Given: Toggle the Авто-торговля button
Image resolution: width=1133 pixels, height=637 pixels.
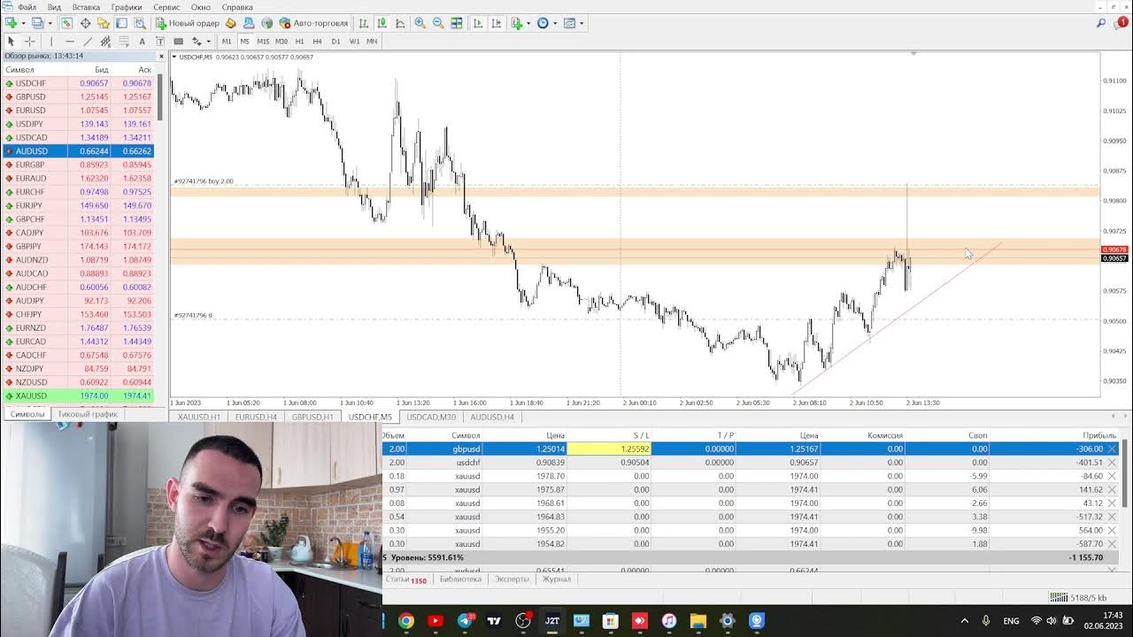Looking at the screenshot, I should [316, 23].
